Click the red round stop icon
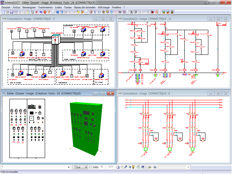 [45, 12]
